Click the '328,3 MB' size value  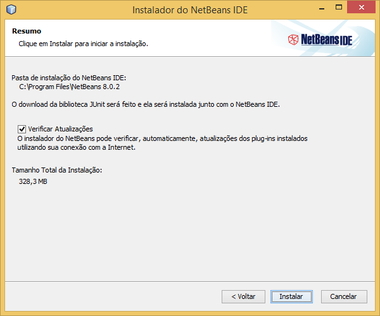[33, 181]
